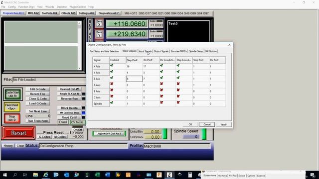Toggle Single BLK Alt-N
The height and width of the screenshot is (179, 319).
tap(69, 94)
